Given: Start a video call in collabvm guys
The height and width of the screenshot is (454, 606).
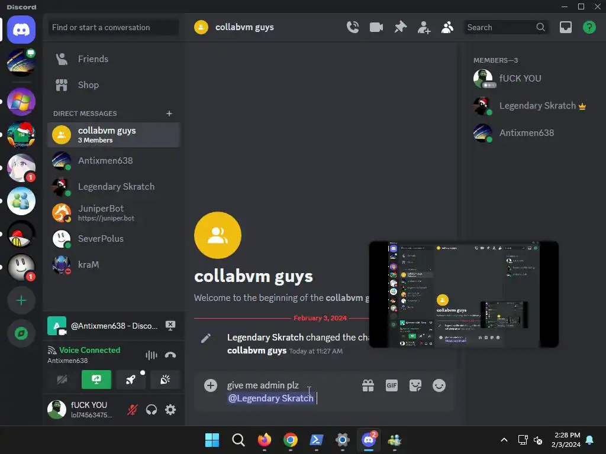Looking at the screenshot, I should coord(376,27).
